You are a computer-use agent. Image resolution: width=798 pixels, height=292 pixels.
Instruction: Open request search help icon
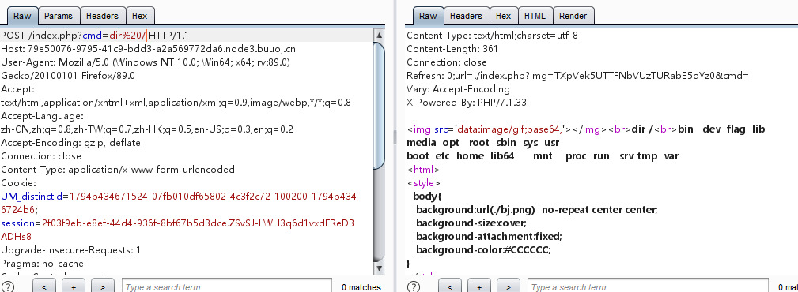point(8,287)
